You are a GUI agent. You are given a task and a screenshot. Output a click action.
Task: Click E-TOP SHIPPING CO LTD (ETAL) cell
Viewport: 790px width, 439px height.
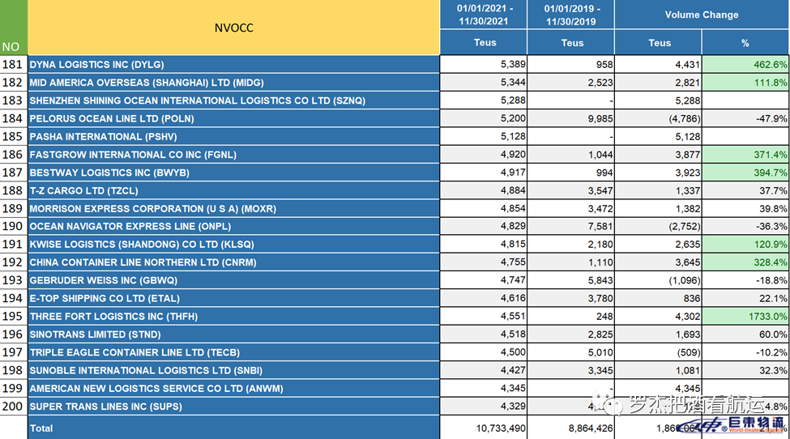[234, 299]
